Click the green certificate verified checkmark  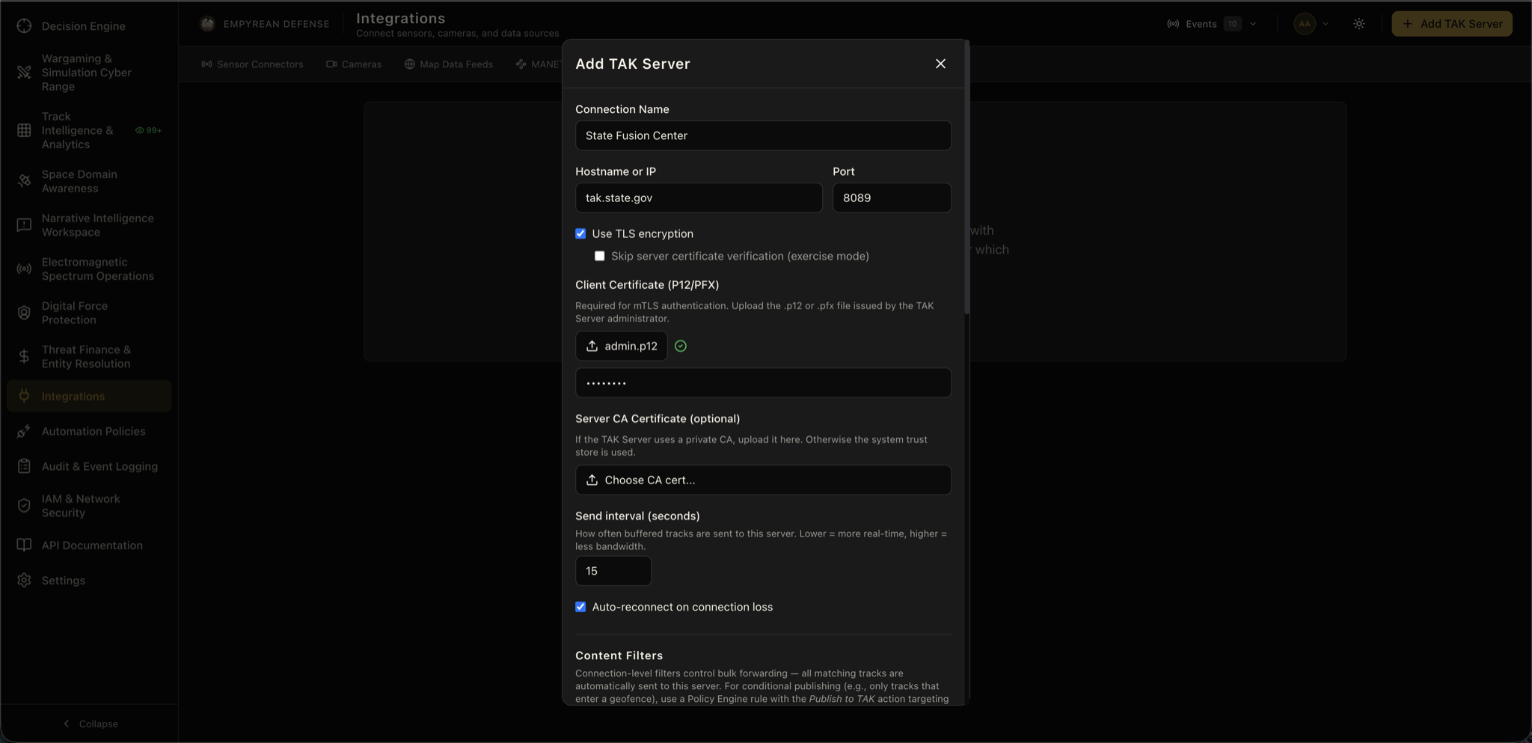[x=681, y=346]
